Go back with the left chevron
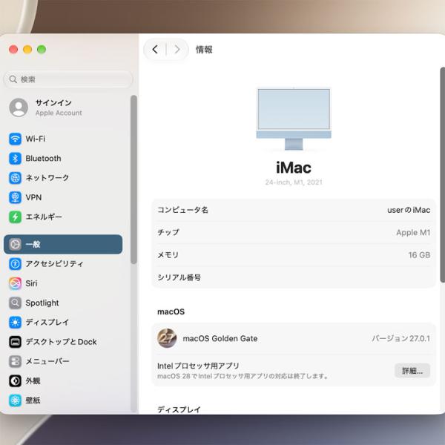 pyautogui.click(x=155, y=50)
